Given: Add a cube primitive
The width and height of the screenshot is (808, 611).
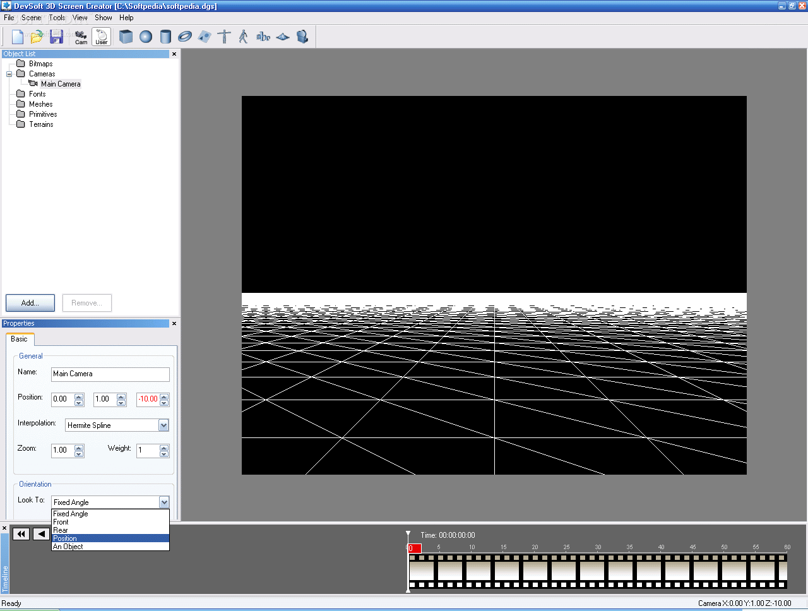Looking at the screenshot, I should click(126, 37).
